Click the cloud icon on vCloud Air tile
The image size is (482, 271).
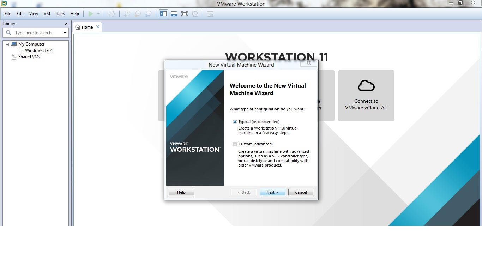pos(366,85)
